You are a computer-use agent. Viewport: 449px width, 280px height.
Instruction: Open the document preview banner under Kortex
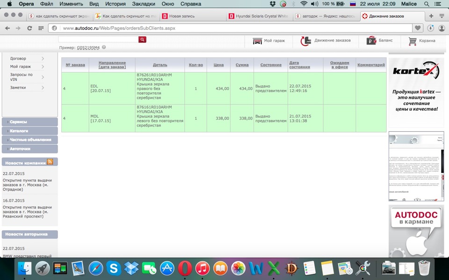416,166
